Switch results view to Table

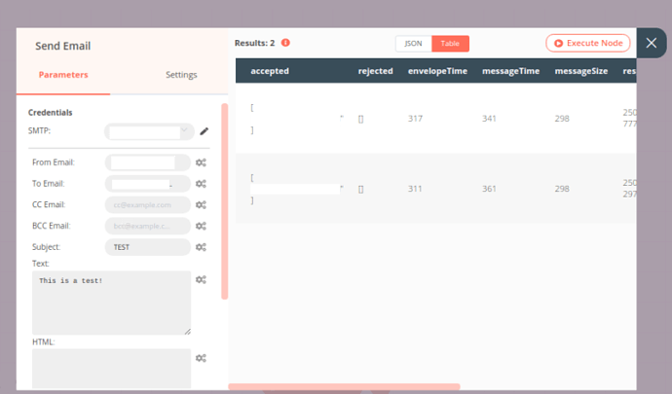[450, 43]
